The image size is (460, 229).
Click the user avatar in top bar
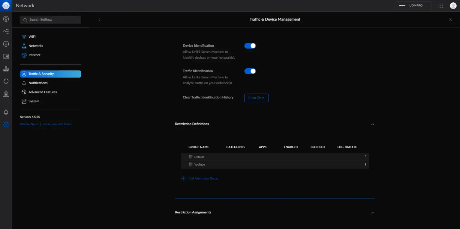tap(453, 6)
